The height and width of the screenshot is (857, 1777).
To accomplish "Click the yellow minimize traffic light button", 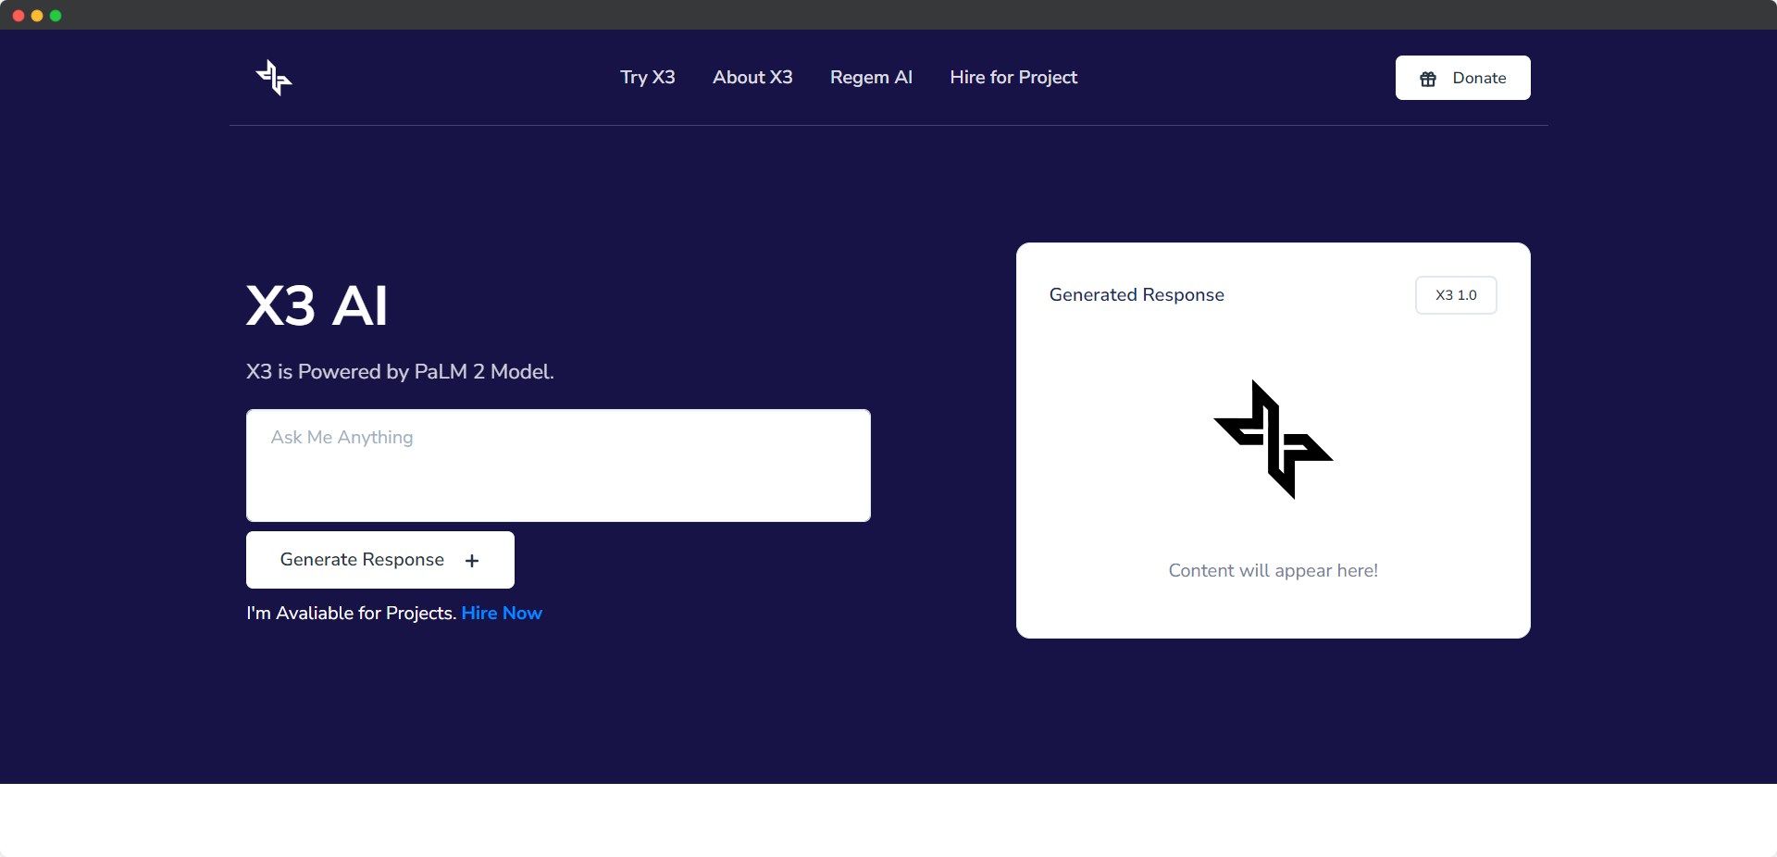I will click(x=36, y=15).
